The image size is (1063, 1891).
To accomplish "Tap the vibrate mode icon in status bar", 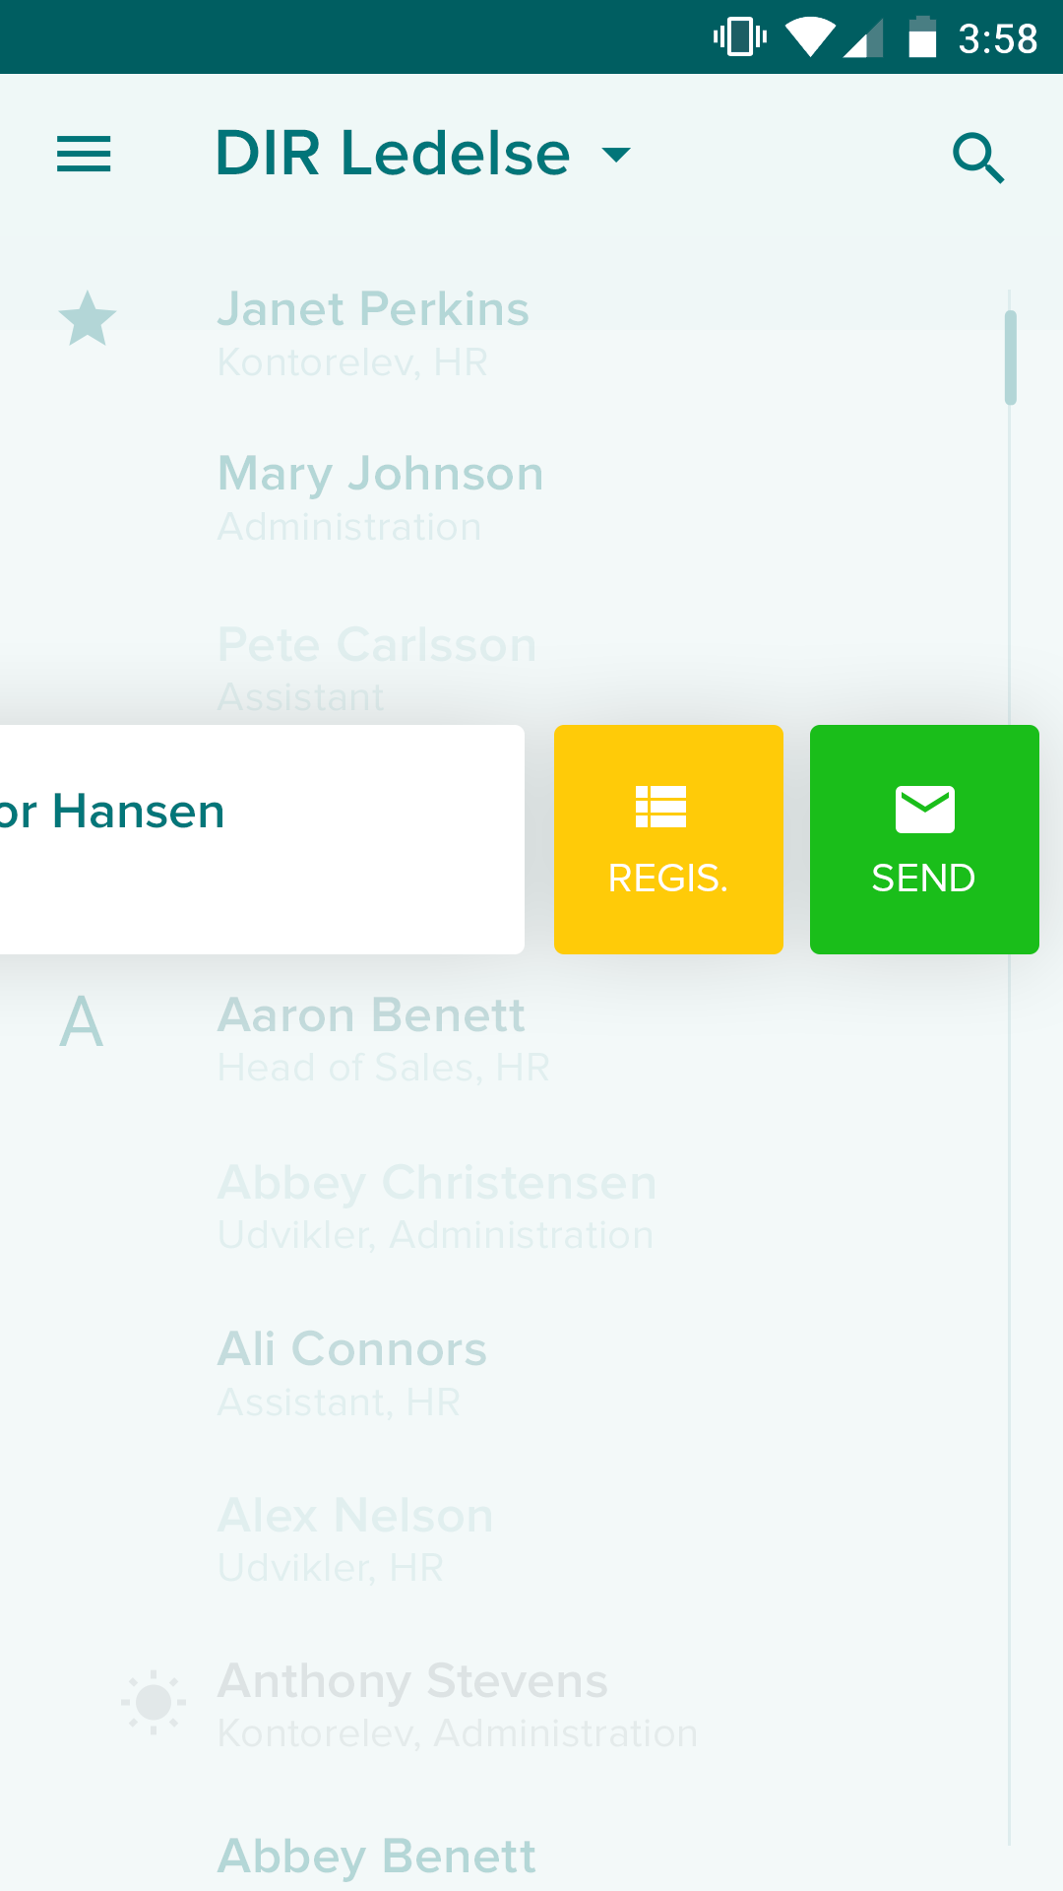I will coord(739,38).
